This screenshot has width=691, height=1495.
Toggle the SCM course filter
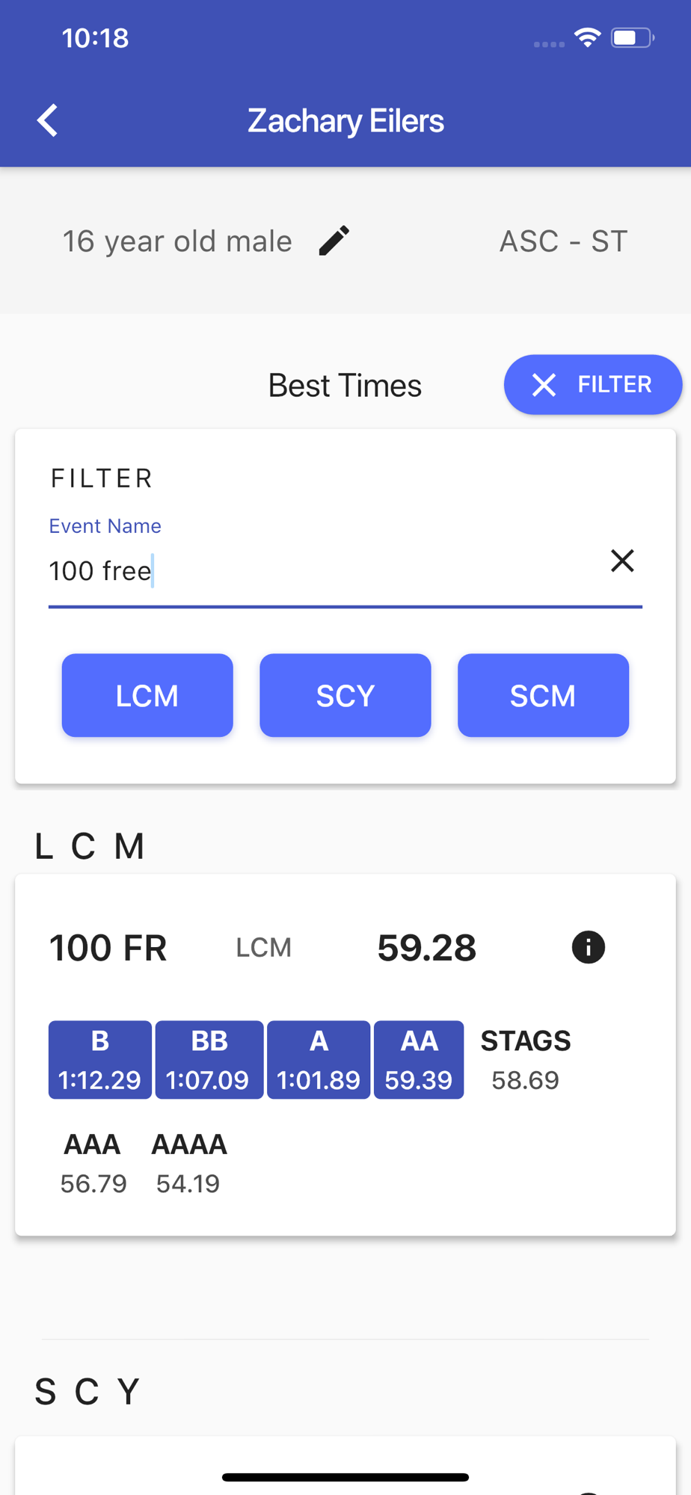click(543, 695)
